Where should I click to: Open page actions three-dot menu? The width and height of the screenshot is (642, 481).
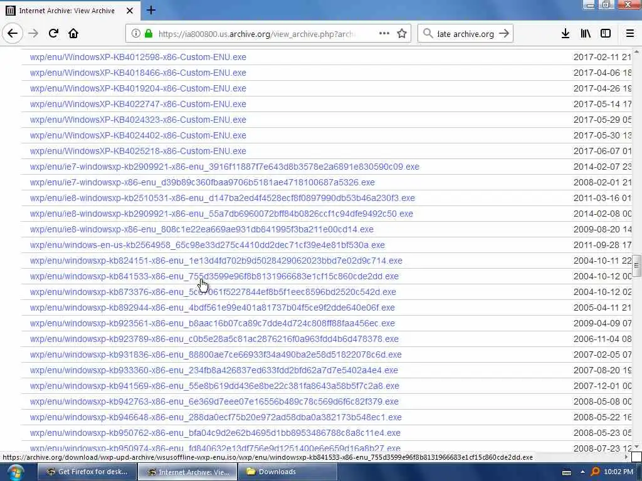pos(384,34)
